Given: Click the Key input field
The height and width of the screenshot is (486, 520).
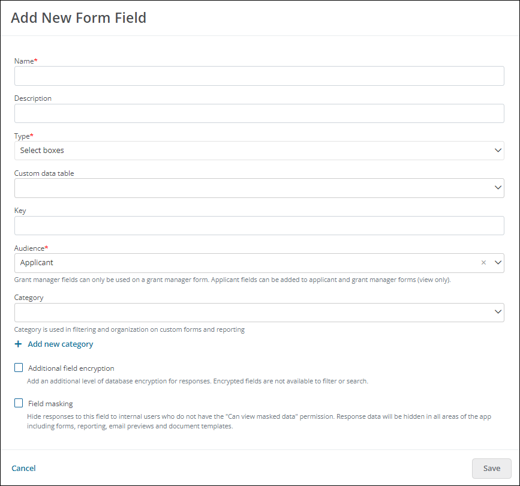Looking at the screenshot, I should click(259, 226).
